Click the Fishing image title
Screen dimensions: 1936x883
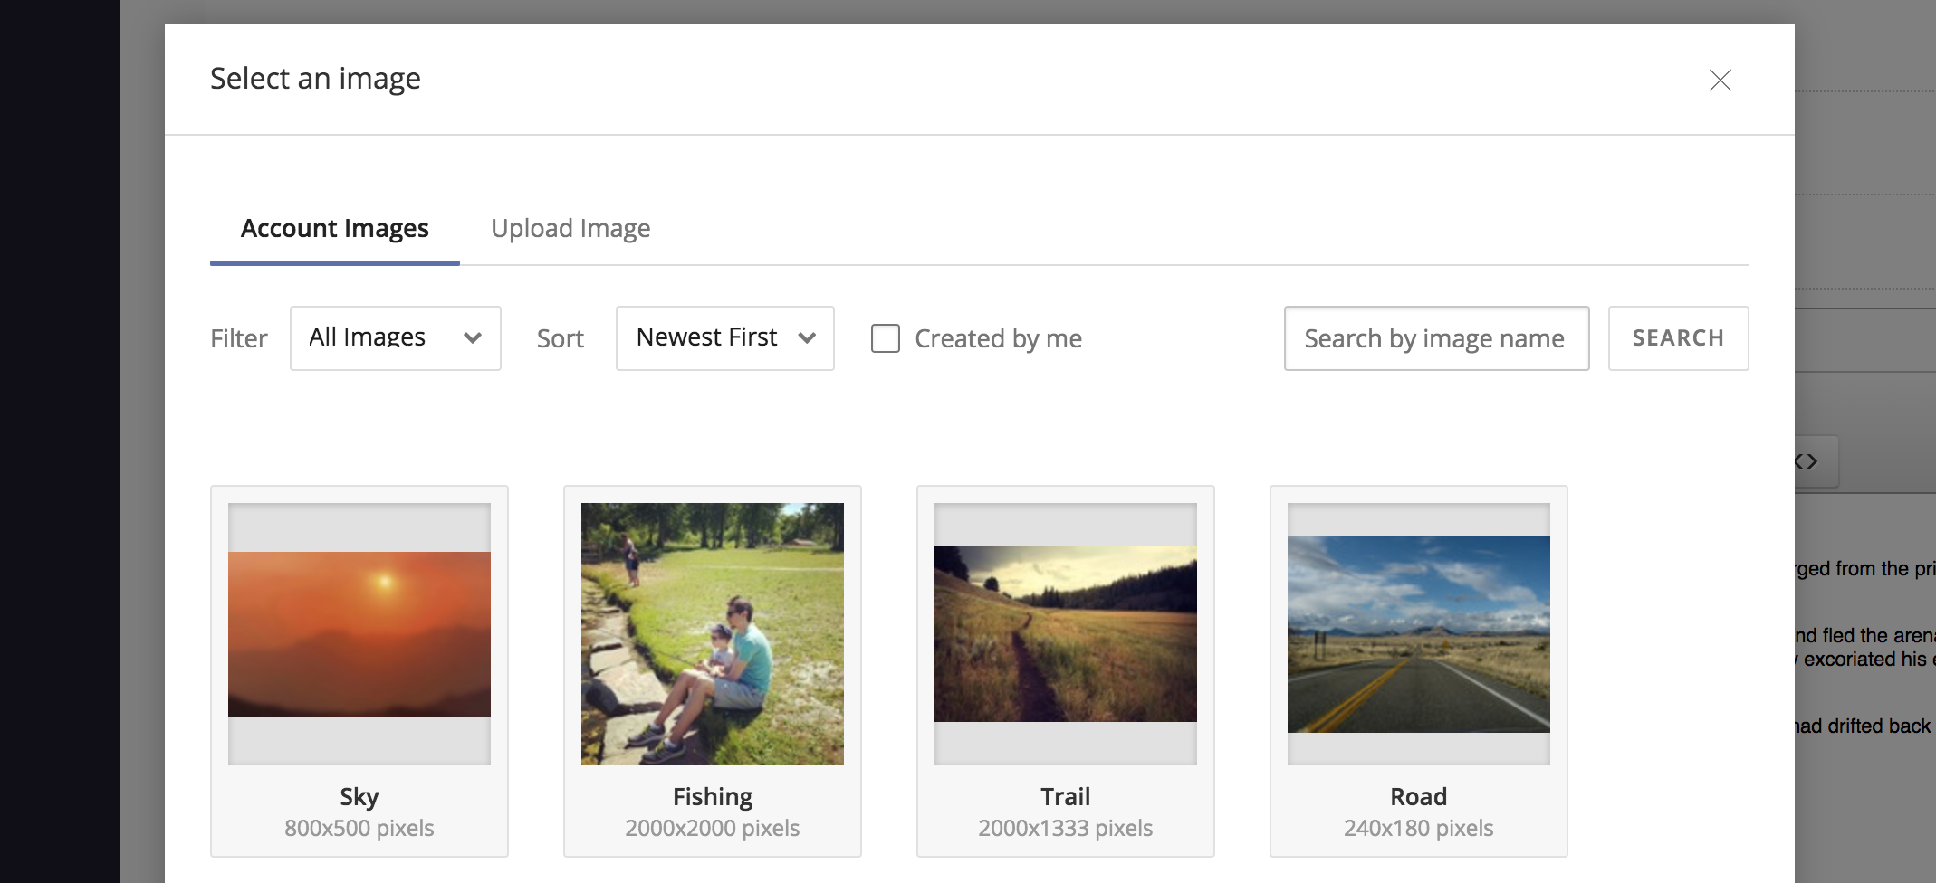pyautogui.click(x=713, y=797)
